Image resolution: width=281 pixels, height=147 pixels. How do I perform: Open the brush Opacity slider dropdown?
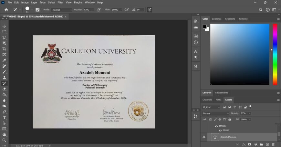[93, 10]
